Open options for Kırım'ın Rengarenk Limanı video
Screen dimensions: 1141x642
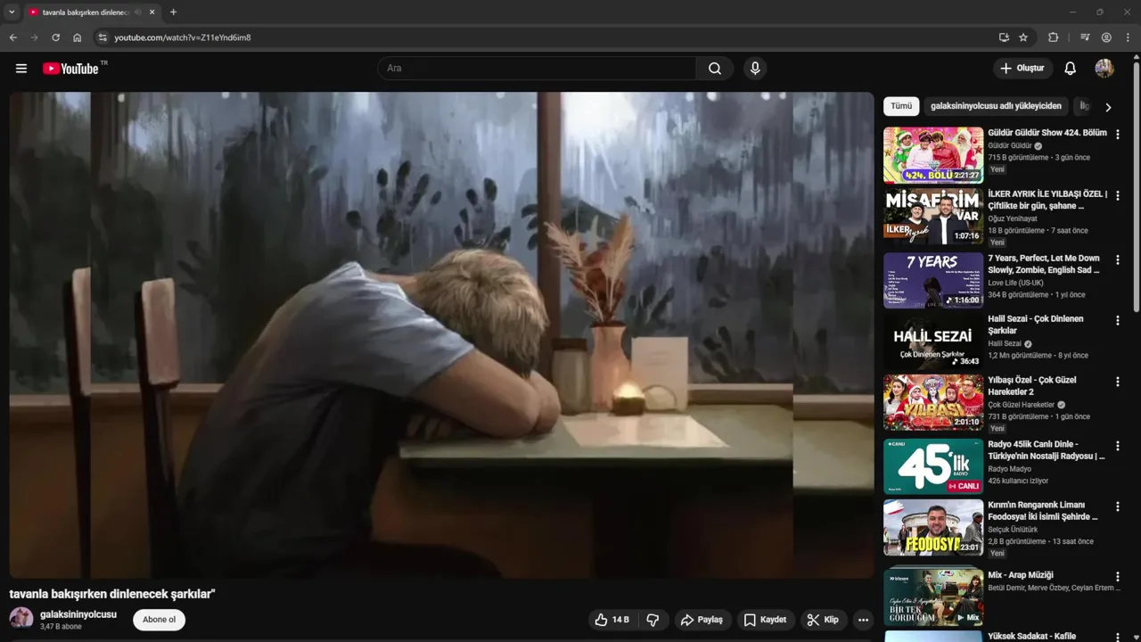coord(1118,506)
